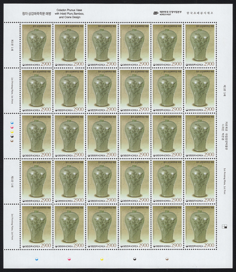Viewport: 236px width, 272px height.
Task: Click '제1판 1쇄' beside fourth stamp row, left margin
Action: [x=12, y=182]
